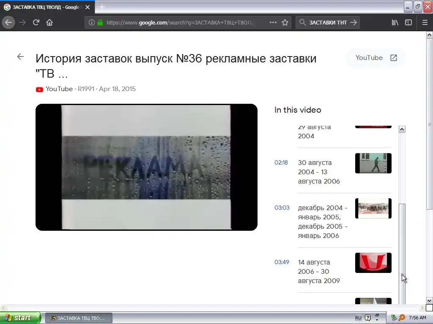This screenshot has width=433, height=324.
Task: Click the green padlock security icon
Action: (100, 22)
